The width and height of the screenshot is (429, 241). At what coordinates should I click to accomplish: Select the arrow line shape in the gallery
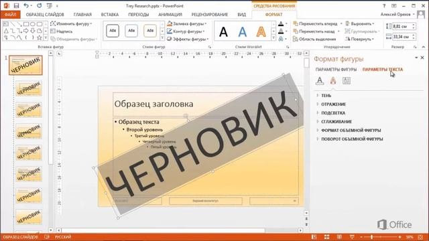click(x=19, y=24)
